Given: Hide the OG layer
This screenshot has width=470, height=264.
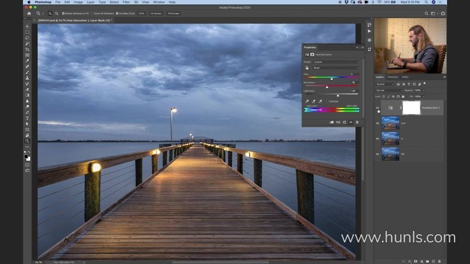Looking at the screenshot, I should 377,154.
